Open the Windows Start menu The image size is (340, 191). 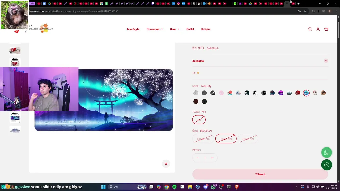tap(103, 187)
